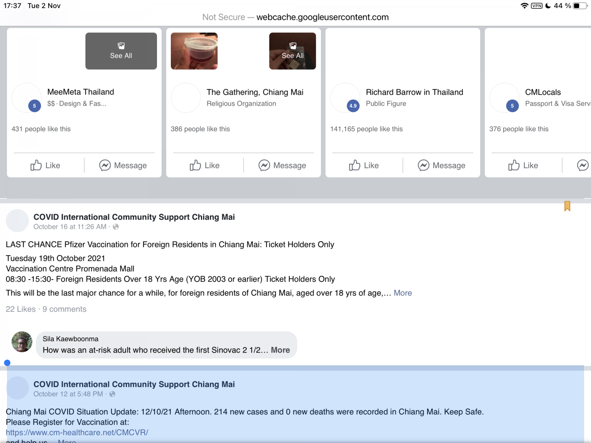Select 141,165 people like this text
The width and height of the screenshot is (591, 443).
click(x=366, y=129)
